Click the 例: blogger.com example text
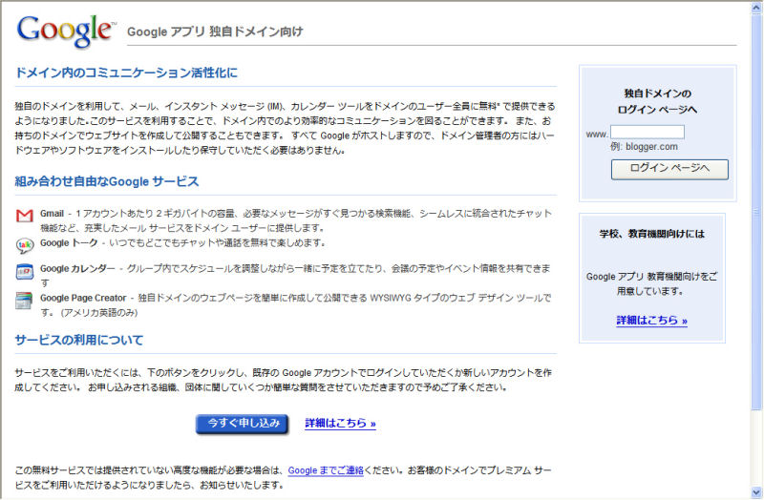This screenshot has height=500, width=764. 644,147
